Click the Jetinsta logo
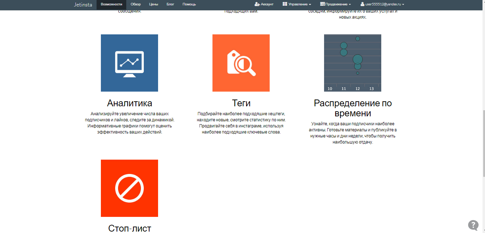This screenshot has height=233, width=485. pos(83,4)
